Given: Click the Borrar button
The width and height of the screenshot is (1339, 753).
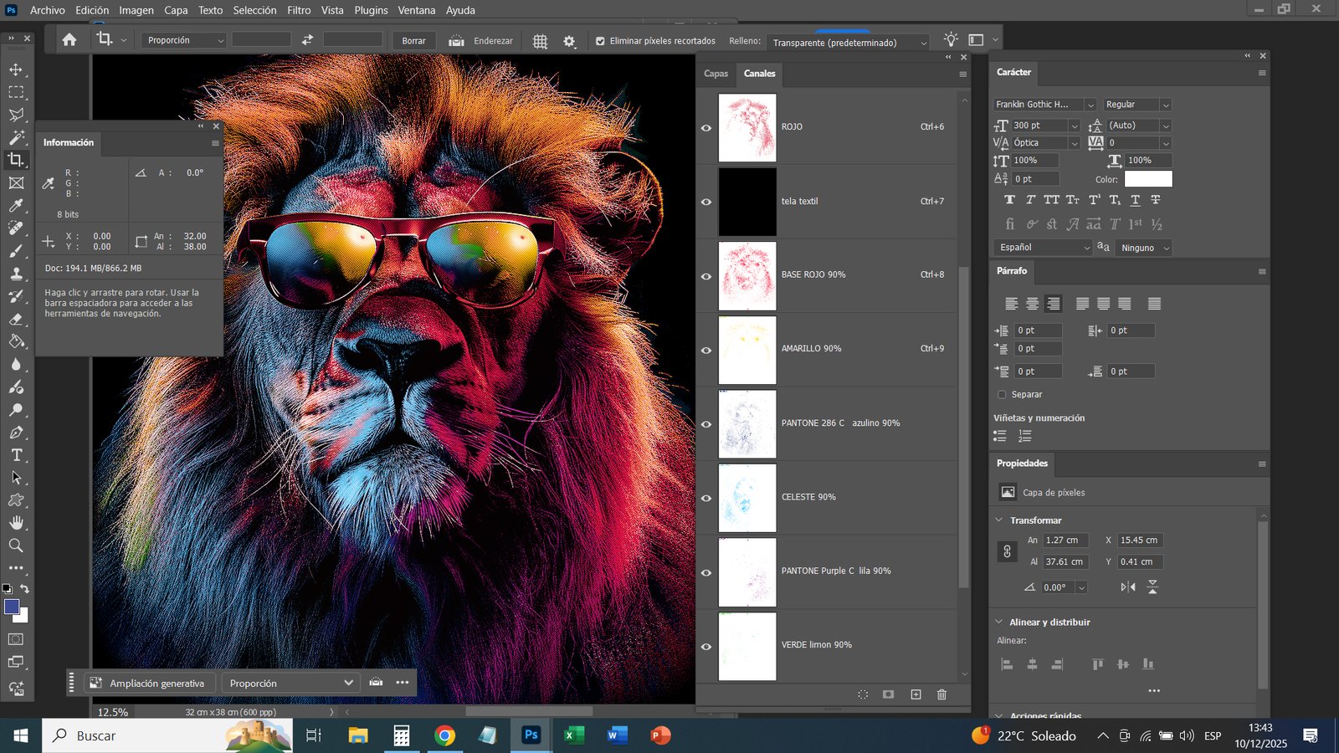Looking at the screenshot, I should pyautogui.click(x=413, y=41).
